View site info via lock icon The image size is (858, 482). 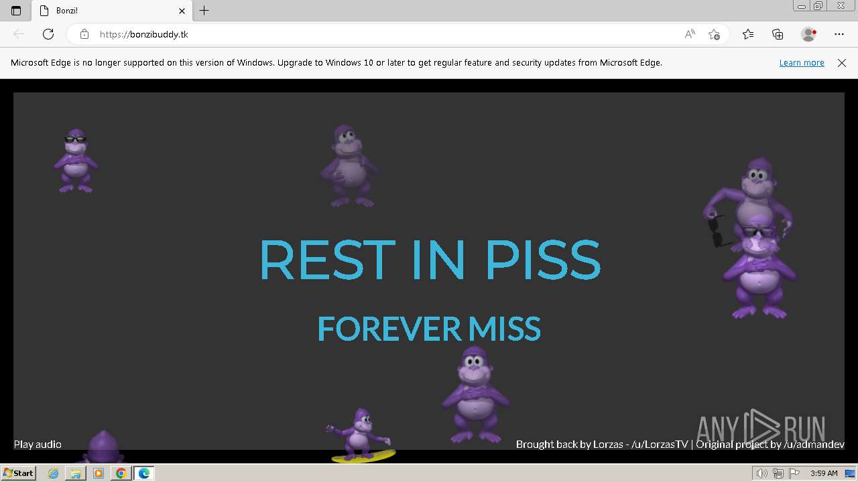(x=84, y=34)
